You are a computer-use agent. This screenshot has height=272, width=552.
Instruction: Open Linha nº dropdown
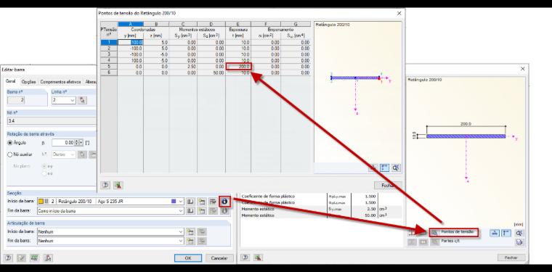tap(73, 101)
